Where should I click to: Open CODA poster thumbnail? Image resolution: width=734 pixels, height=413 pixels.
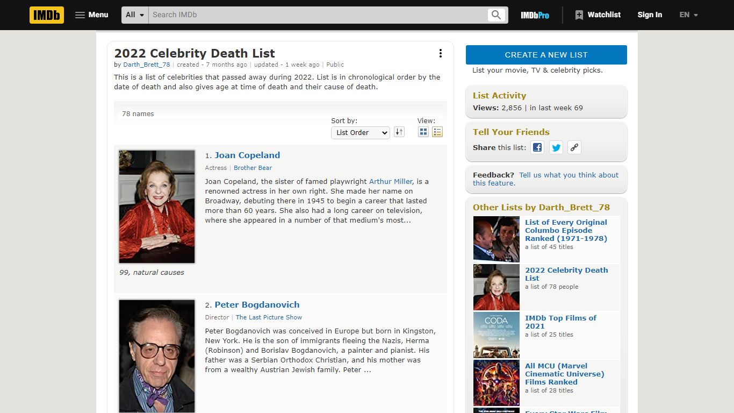pyautogui.click(x=496, y=335)
